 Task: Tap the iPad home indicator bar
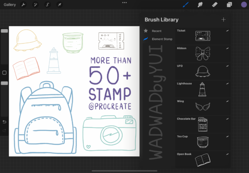125,171
